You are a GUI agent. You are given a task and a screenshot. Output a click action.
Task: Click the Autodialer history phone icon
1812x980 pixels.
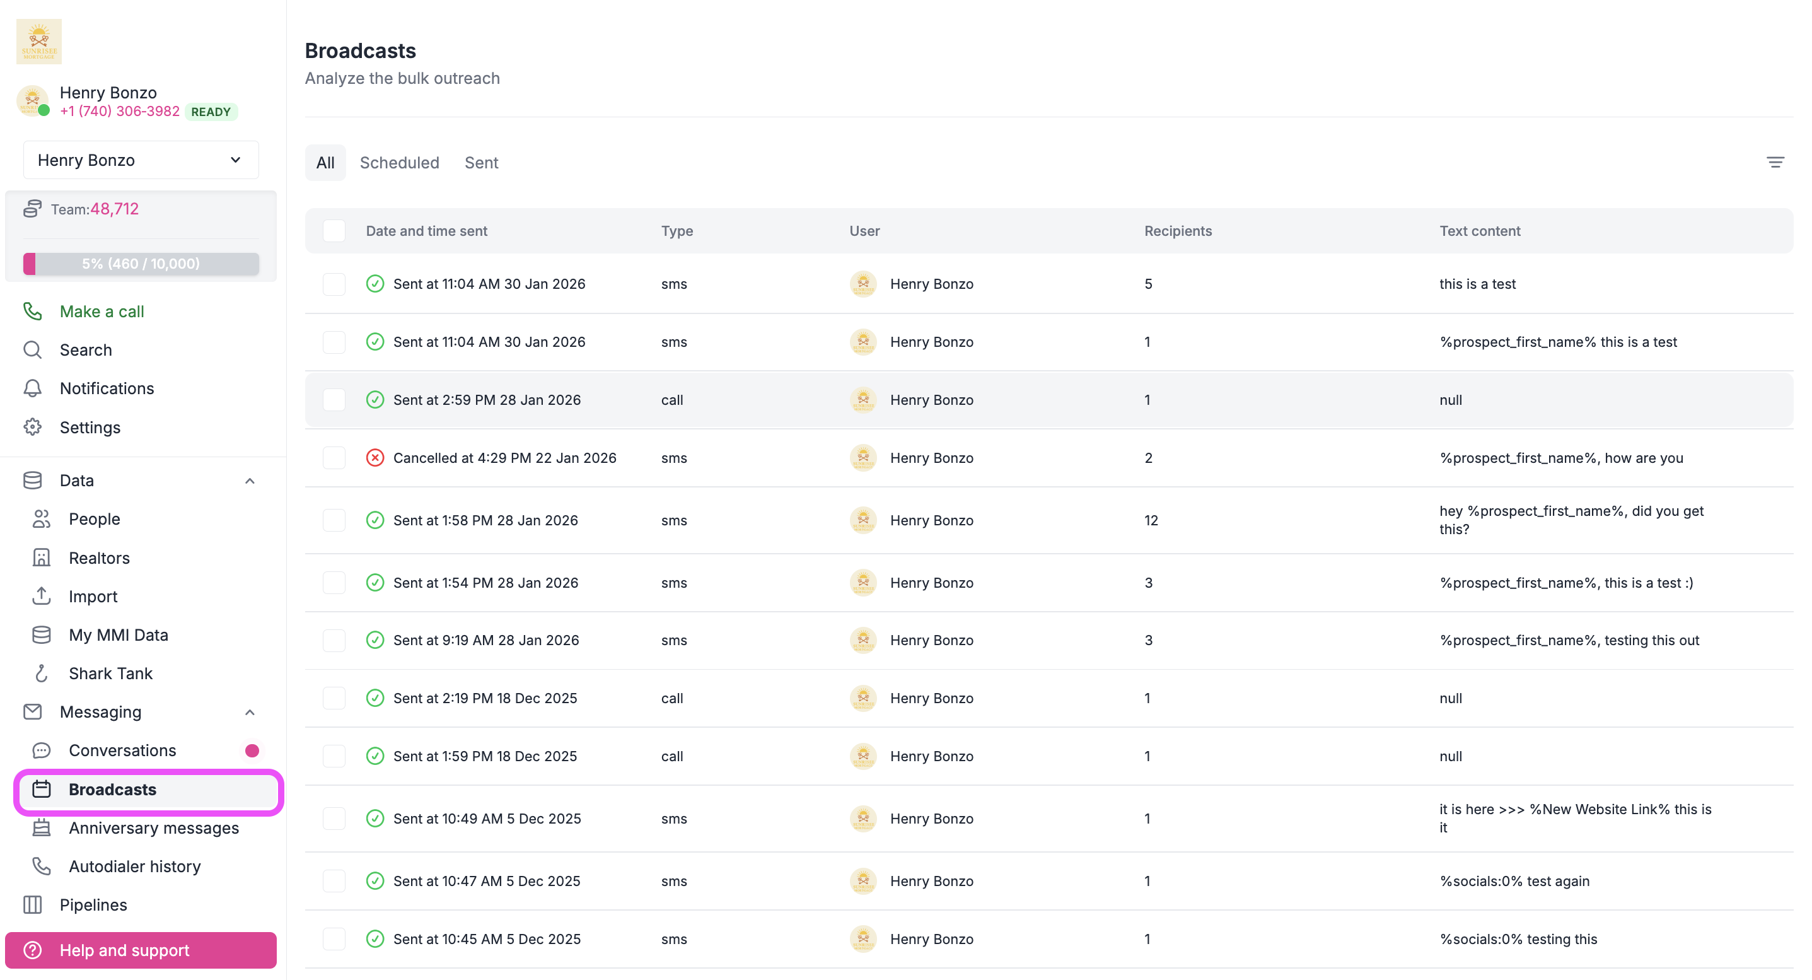(x=42, y=866)
